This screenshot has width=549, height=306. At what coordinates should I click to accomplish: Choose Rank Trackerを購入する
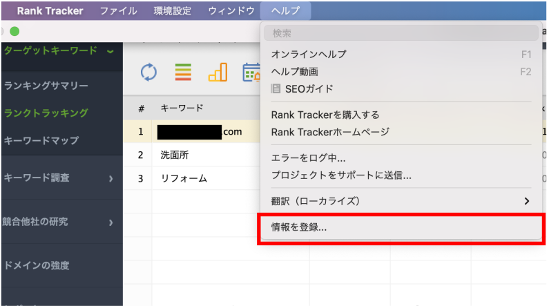click(x=401, y=115)
